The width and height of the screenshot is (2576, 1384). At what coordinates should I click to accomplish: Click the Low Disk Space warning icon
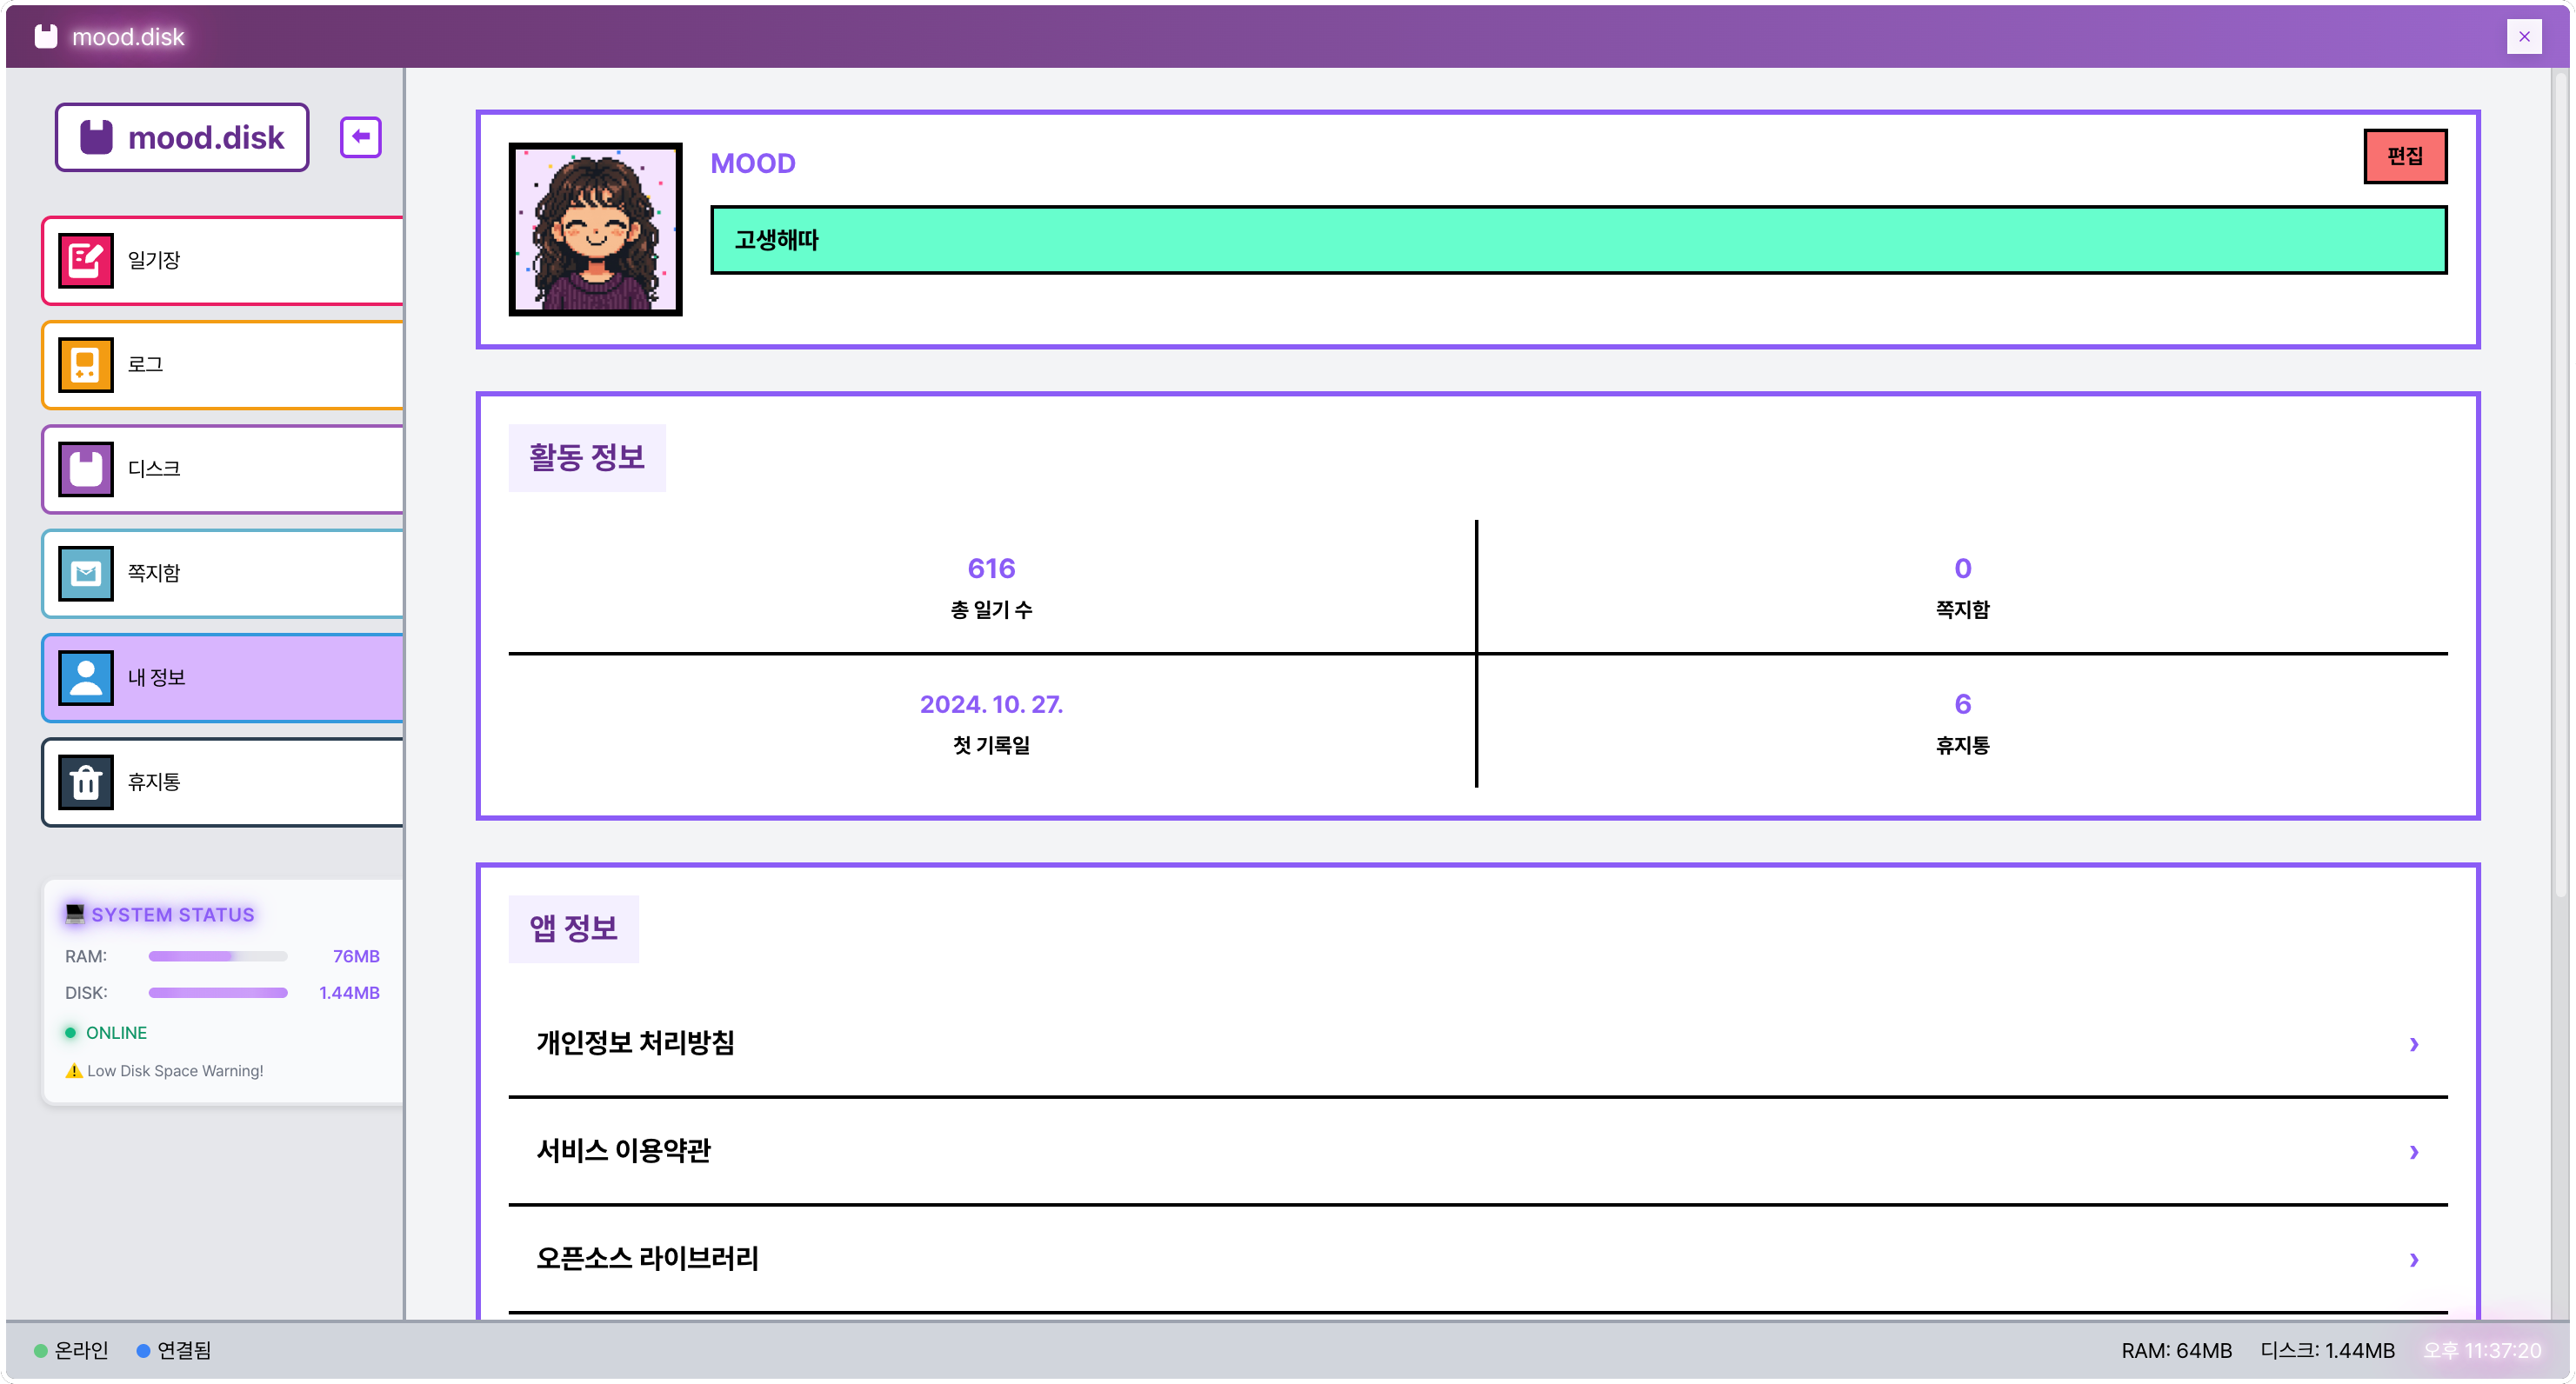pos(74,1070)
